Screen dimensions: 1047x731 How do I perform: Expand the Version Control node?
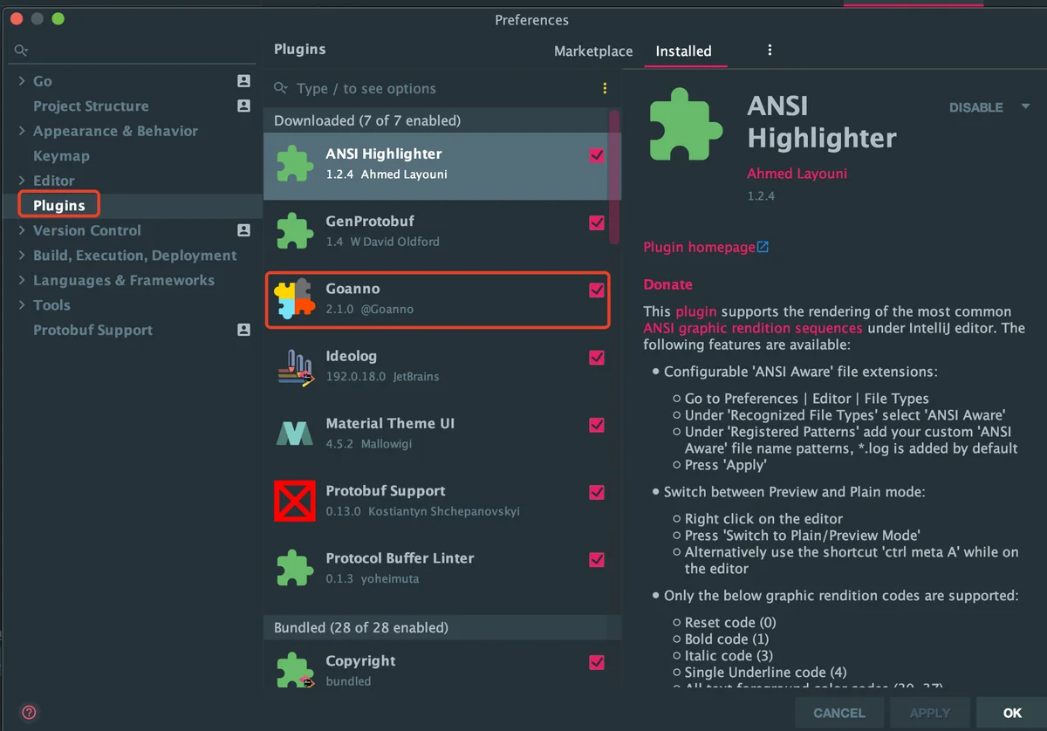click(x=22, y=230)
